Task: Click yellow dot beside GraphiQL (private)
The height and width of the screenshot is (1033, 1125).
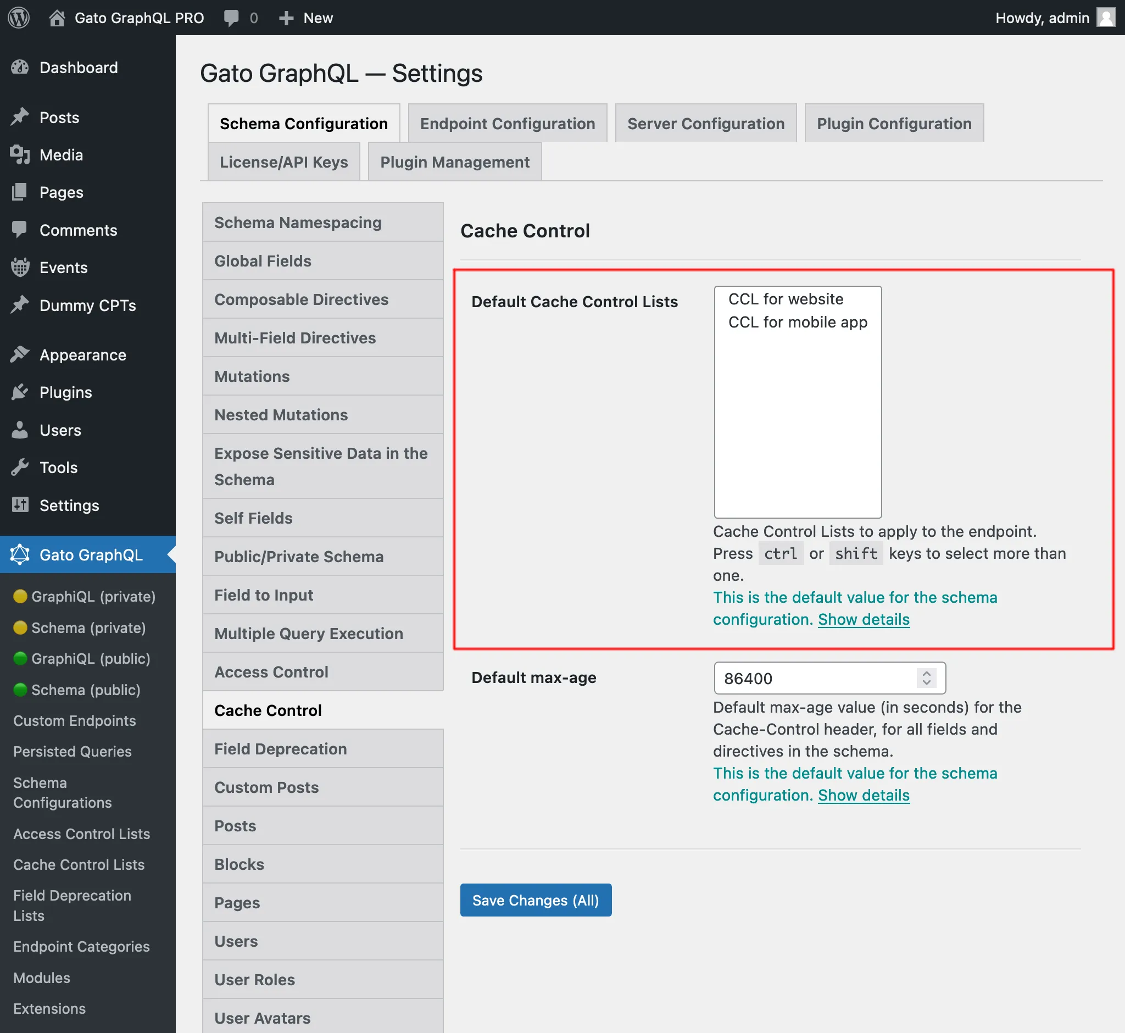Action: [x=20, y=596]
